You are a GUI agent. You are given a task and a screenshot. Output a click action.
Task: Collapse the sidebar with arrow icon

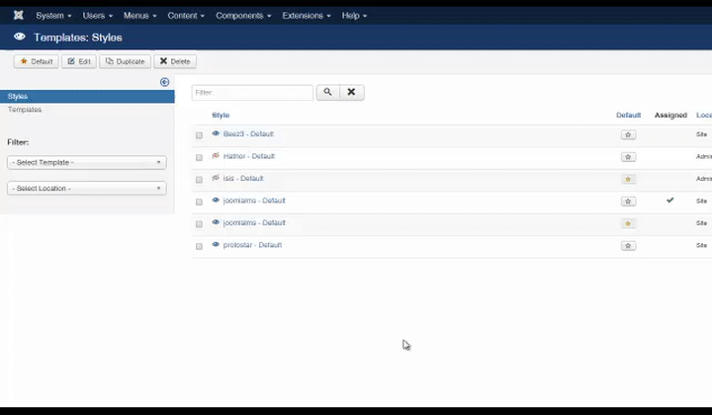click(164, 82)
